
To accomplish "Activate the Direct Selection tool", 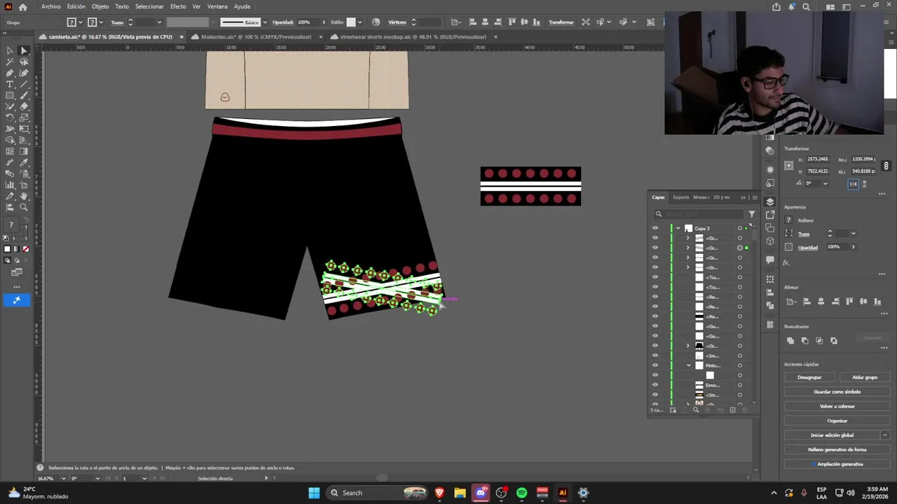I will [x=24, y=50].
